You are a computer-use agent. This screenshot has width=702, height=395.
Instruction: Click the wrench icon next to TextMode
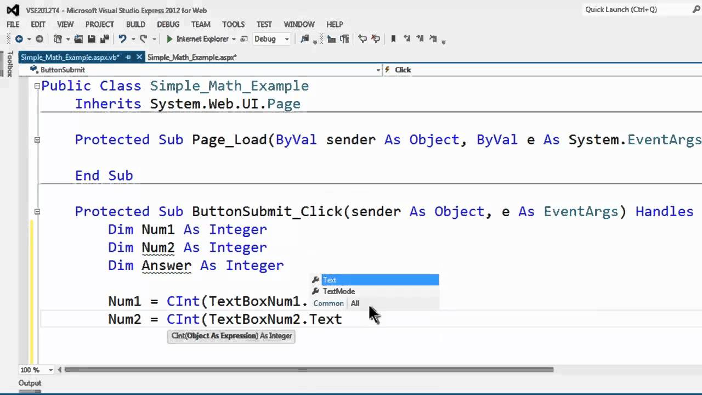click(x=315, y=291)
